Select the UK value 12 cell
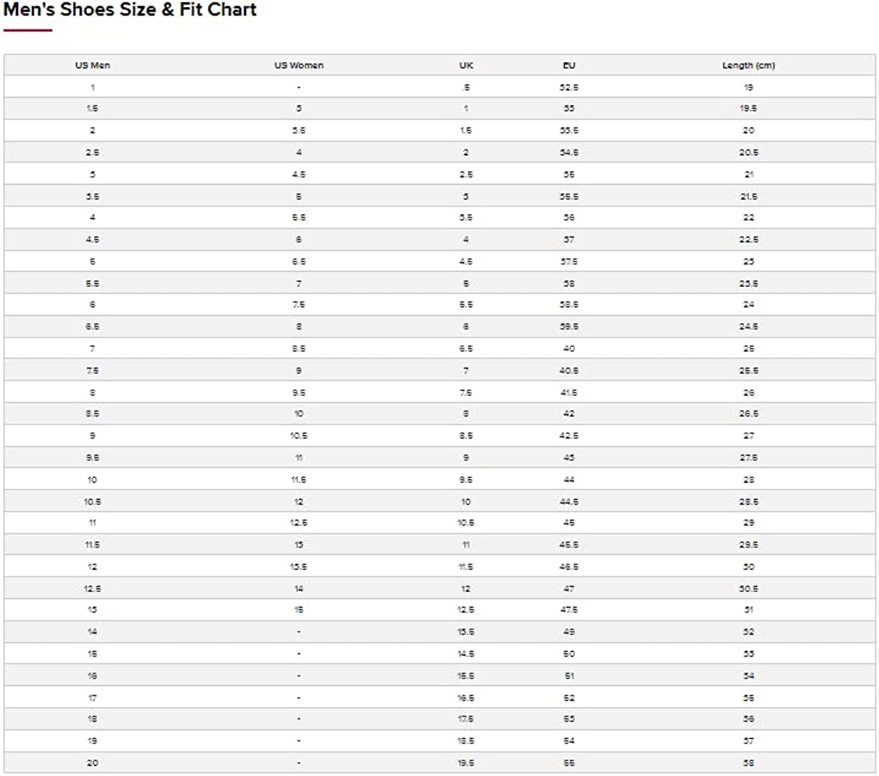The height and width of the screenshot is (776, 879). click(x=465, y=589)
